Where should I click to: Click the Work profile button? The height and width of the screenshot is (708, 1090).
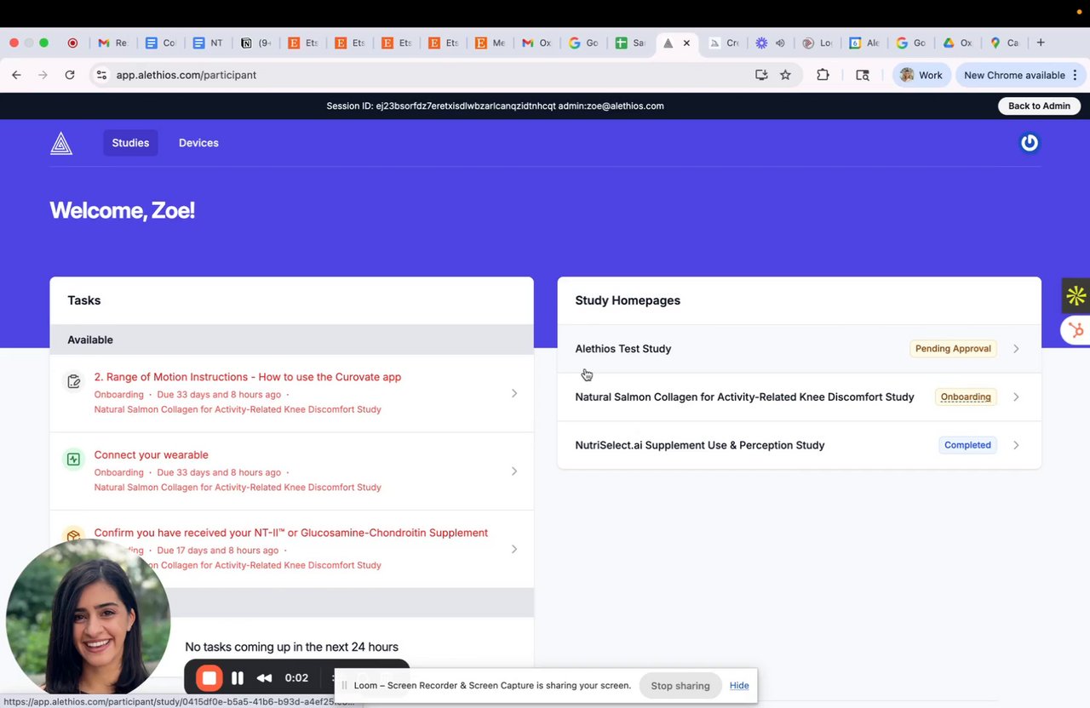pyautogui.click(x=921, y=75)
